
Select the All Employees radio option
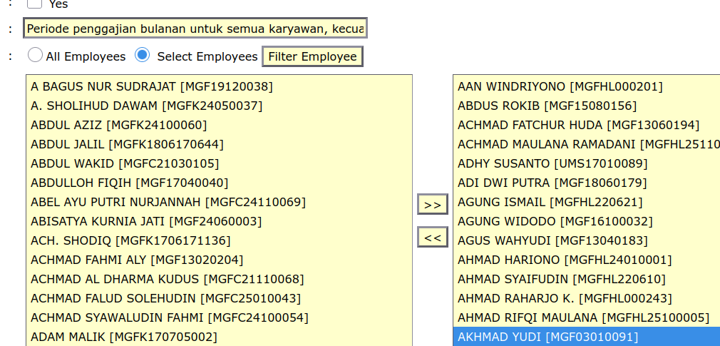point(35,55)
